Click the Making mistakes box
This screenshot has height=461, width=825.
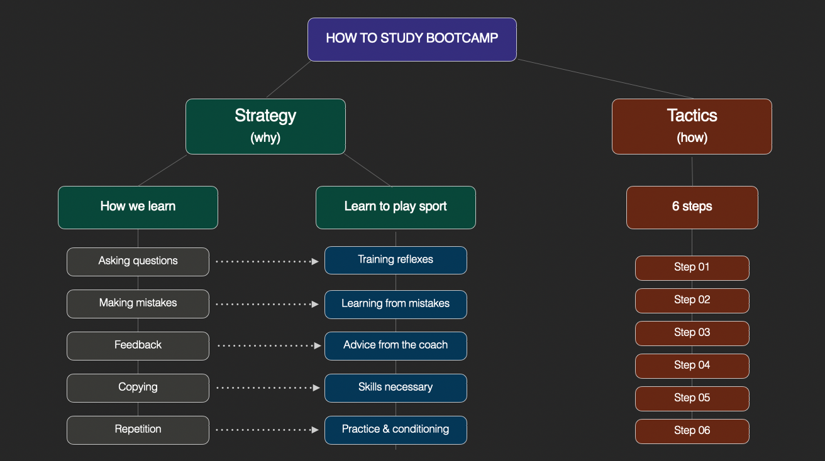(138, 304)
